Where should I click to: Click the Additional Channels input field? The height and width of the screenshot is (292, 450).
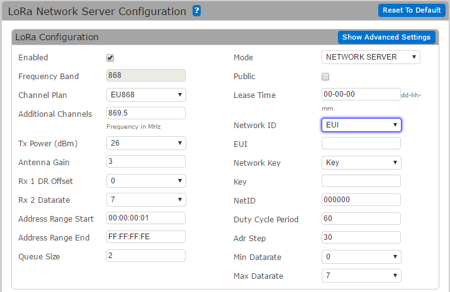(145, 113)
